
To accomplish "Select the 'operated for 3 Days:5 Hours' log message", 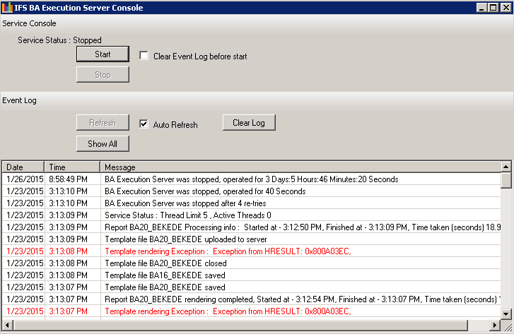I will pos(252,179).
